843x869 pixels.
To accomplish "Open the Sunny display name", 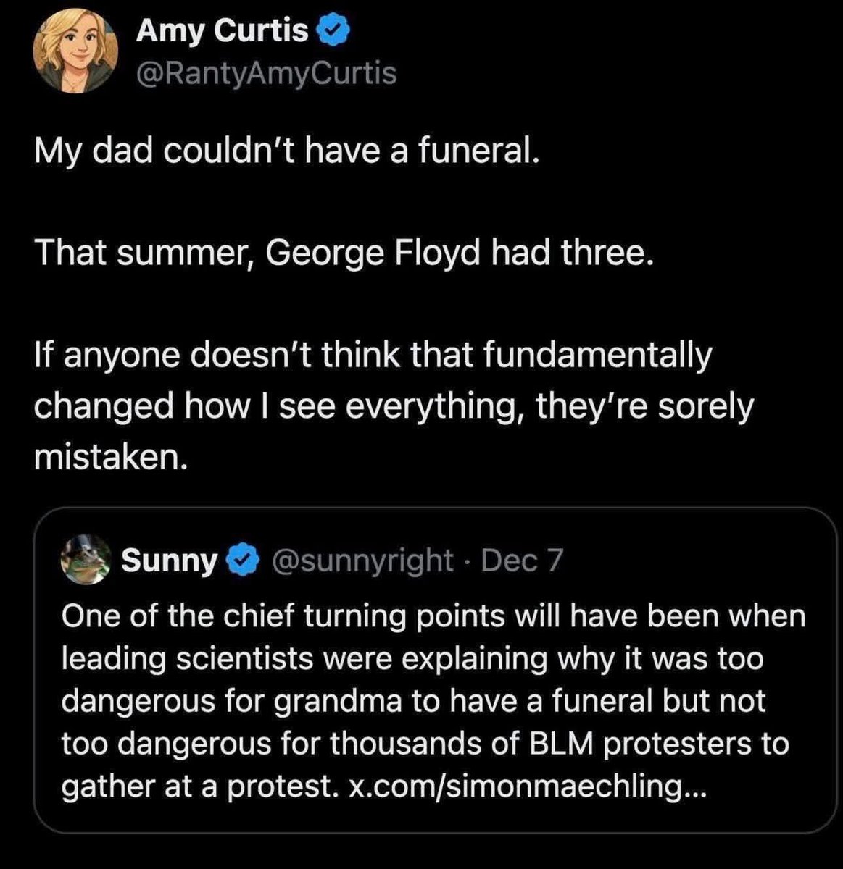I will coord(168,560).
